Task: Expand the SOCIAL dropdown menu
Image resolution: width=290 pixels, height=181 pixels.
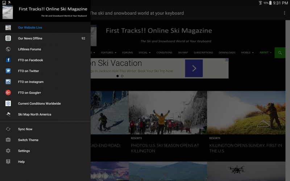Action: pos(144,52)
